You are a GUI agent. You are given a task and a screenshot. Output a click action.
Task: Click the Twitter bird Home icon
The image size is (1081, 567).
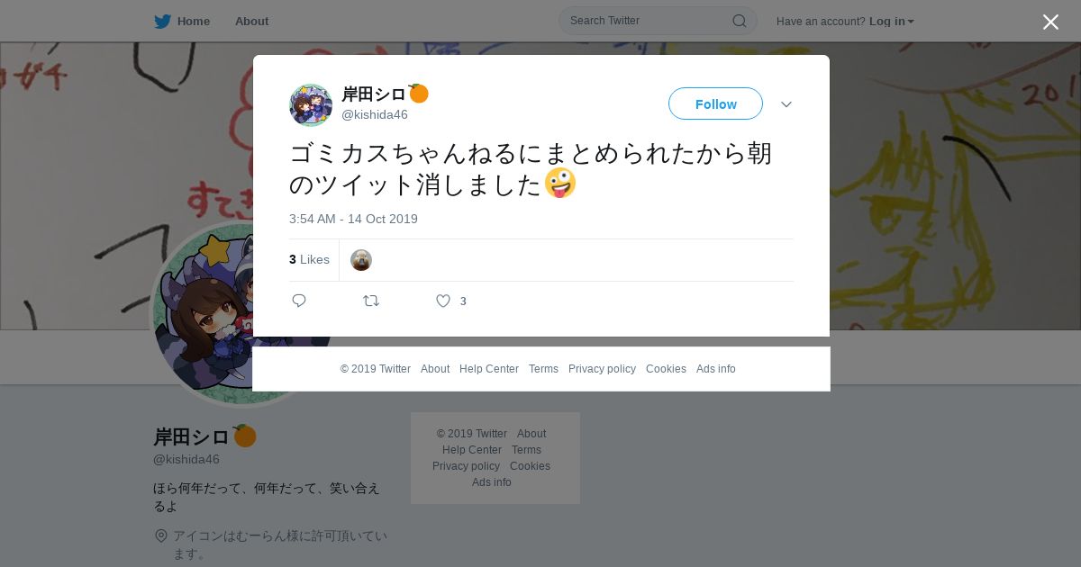[162, 21]
